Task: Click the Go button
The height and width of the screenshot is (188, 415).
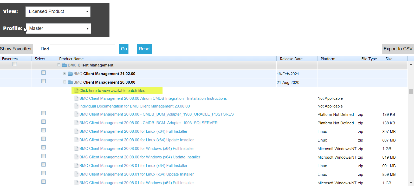Action: click(124, 49)
